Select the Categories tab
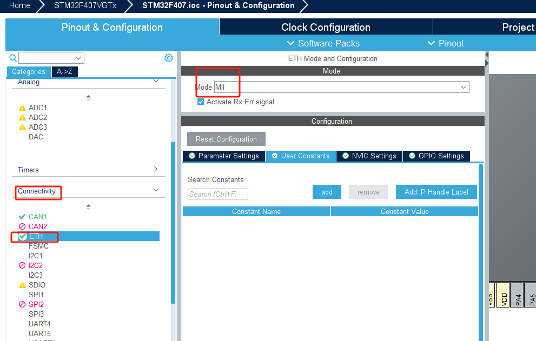The width and height of the screenshot is (536, 341). pos(29,72)
